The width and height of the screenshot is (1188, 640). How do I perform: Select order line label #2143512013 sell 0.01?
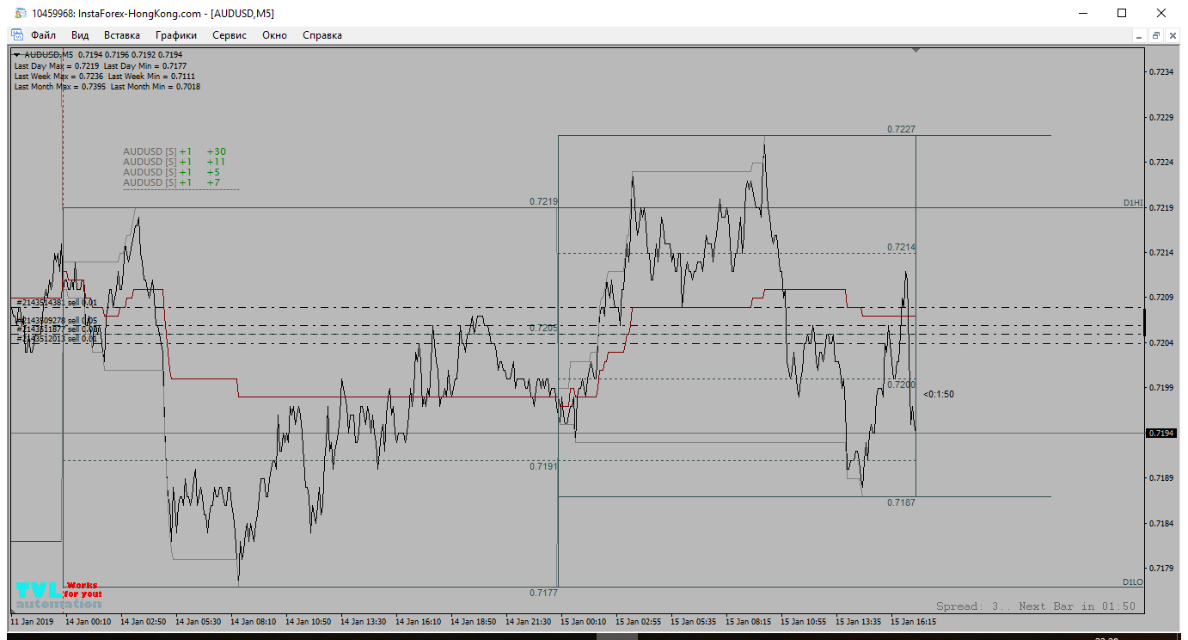[x=57, y=338]
